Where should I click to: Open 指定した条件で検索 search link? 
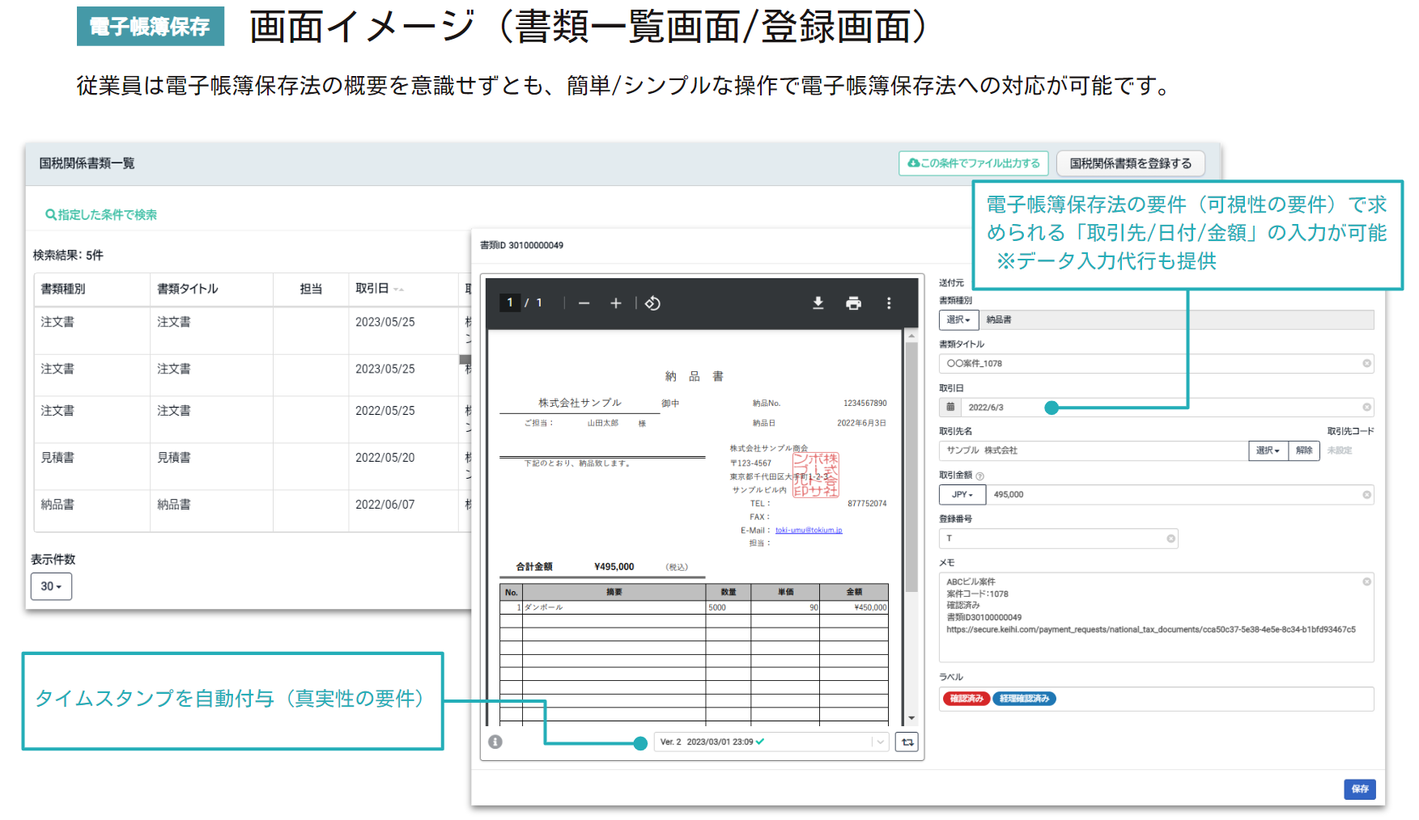click(x=101, y=214)
